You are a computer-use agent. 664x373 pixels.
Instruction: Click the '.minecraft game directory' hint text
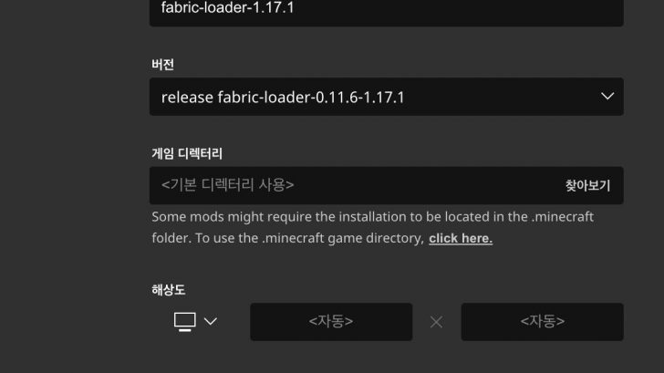click(342, 238)
